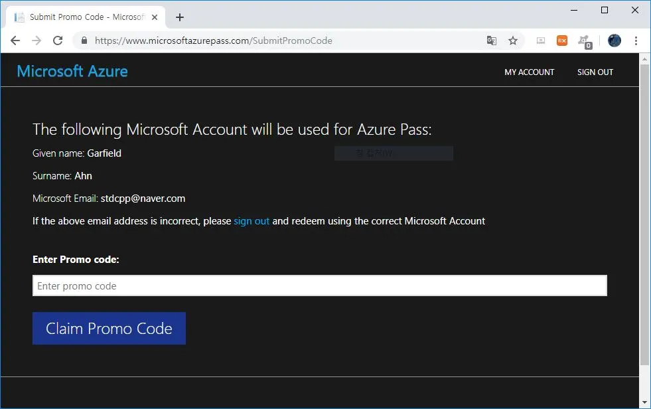The width and height of the screenshot is (651, 409).
Task: Click the blue sign out link
Action: click(252, 221)
